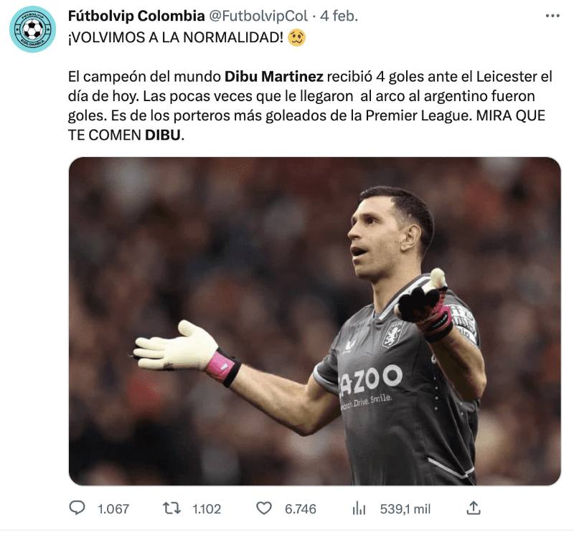Click the Fútbolvip Colombia profile avatar
The width and height of the screenshot is (574, 535).
tap(32, 29)
